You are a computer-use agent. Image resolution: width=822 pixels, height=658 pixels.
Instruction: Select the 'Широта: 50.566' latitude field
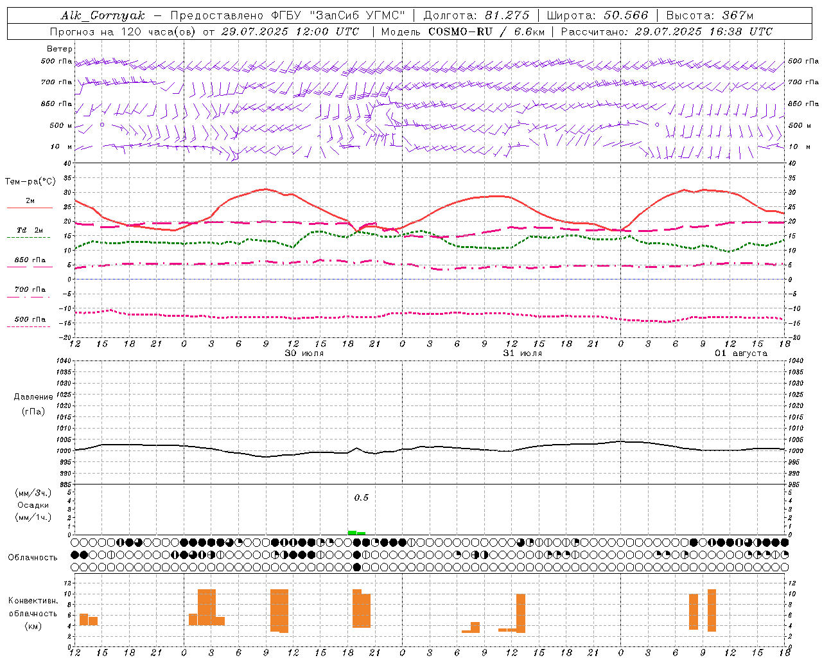pyautogui.click(x=597, y=15)
